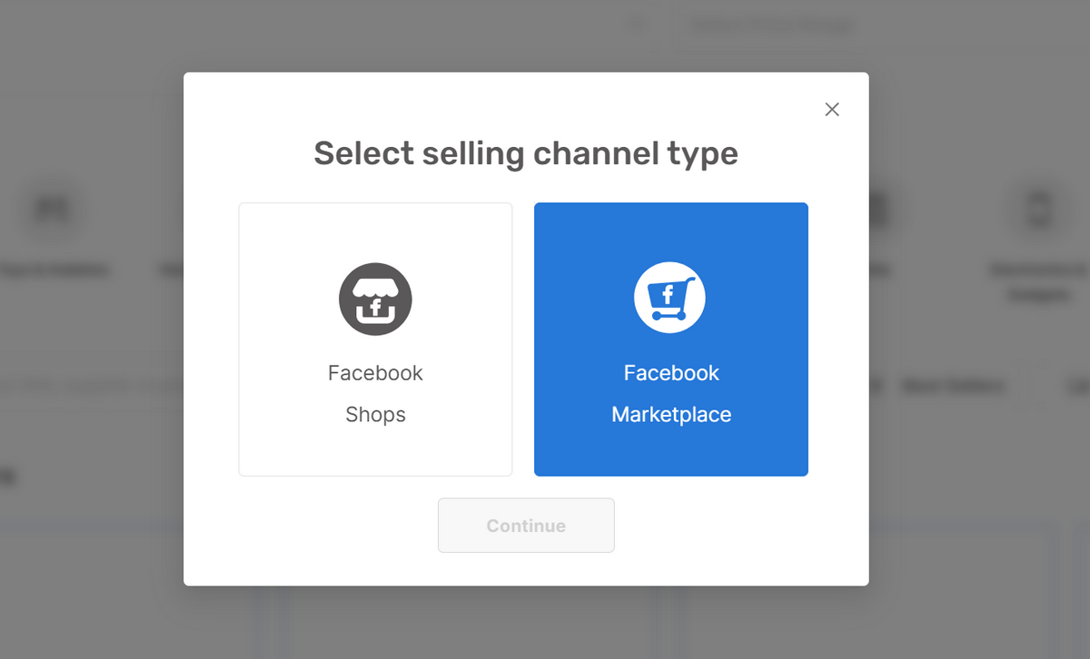Click the dimmed backdrop above the dialog

pyautogui.click(x=363, y=36)
